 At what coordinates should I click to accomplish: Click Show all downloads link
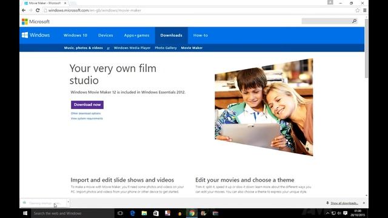344,203
